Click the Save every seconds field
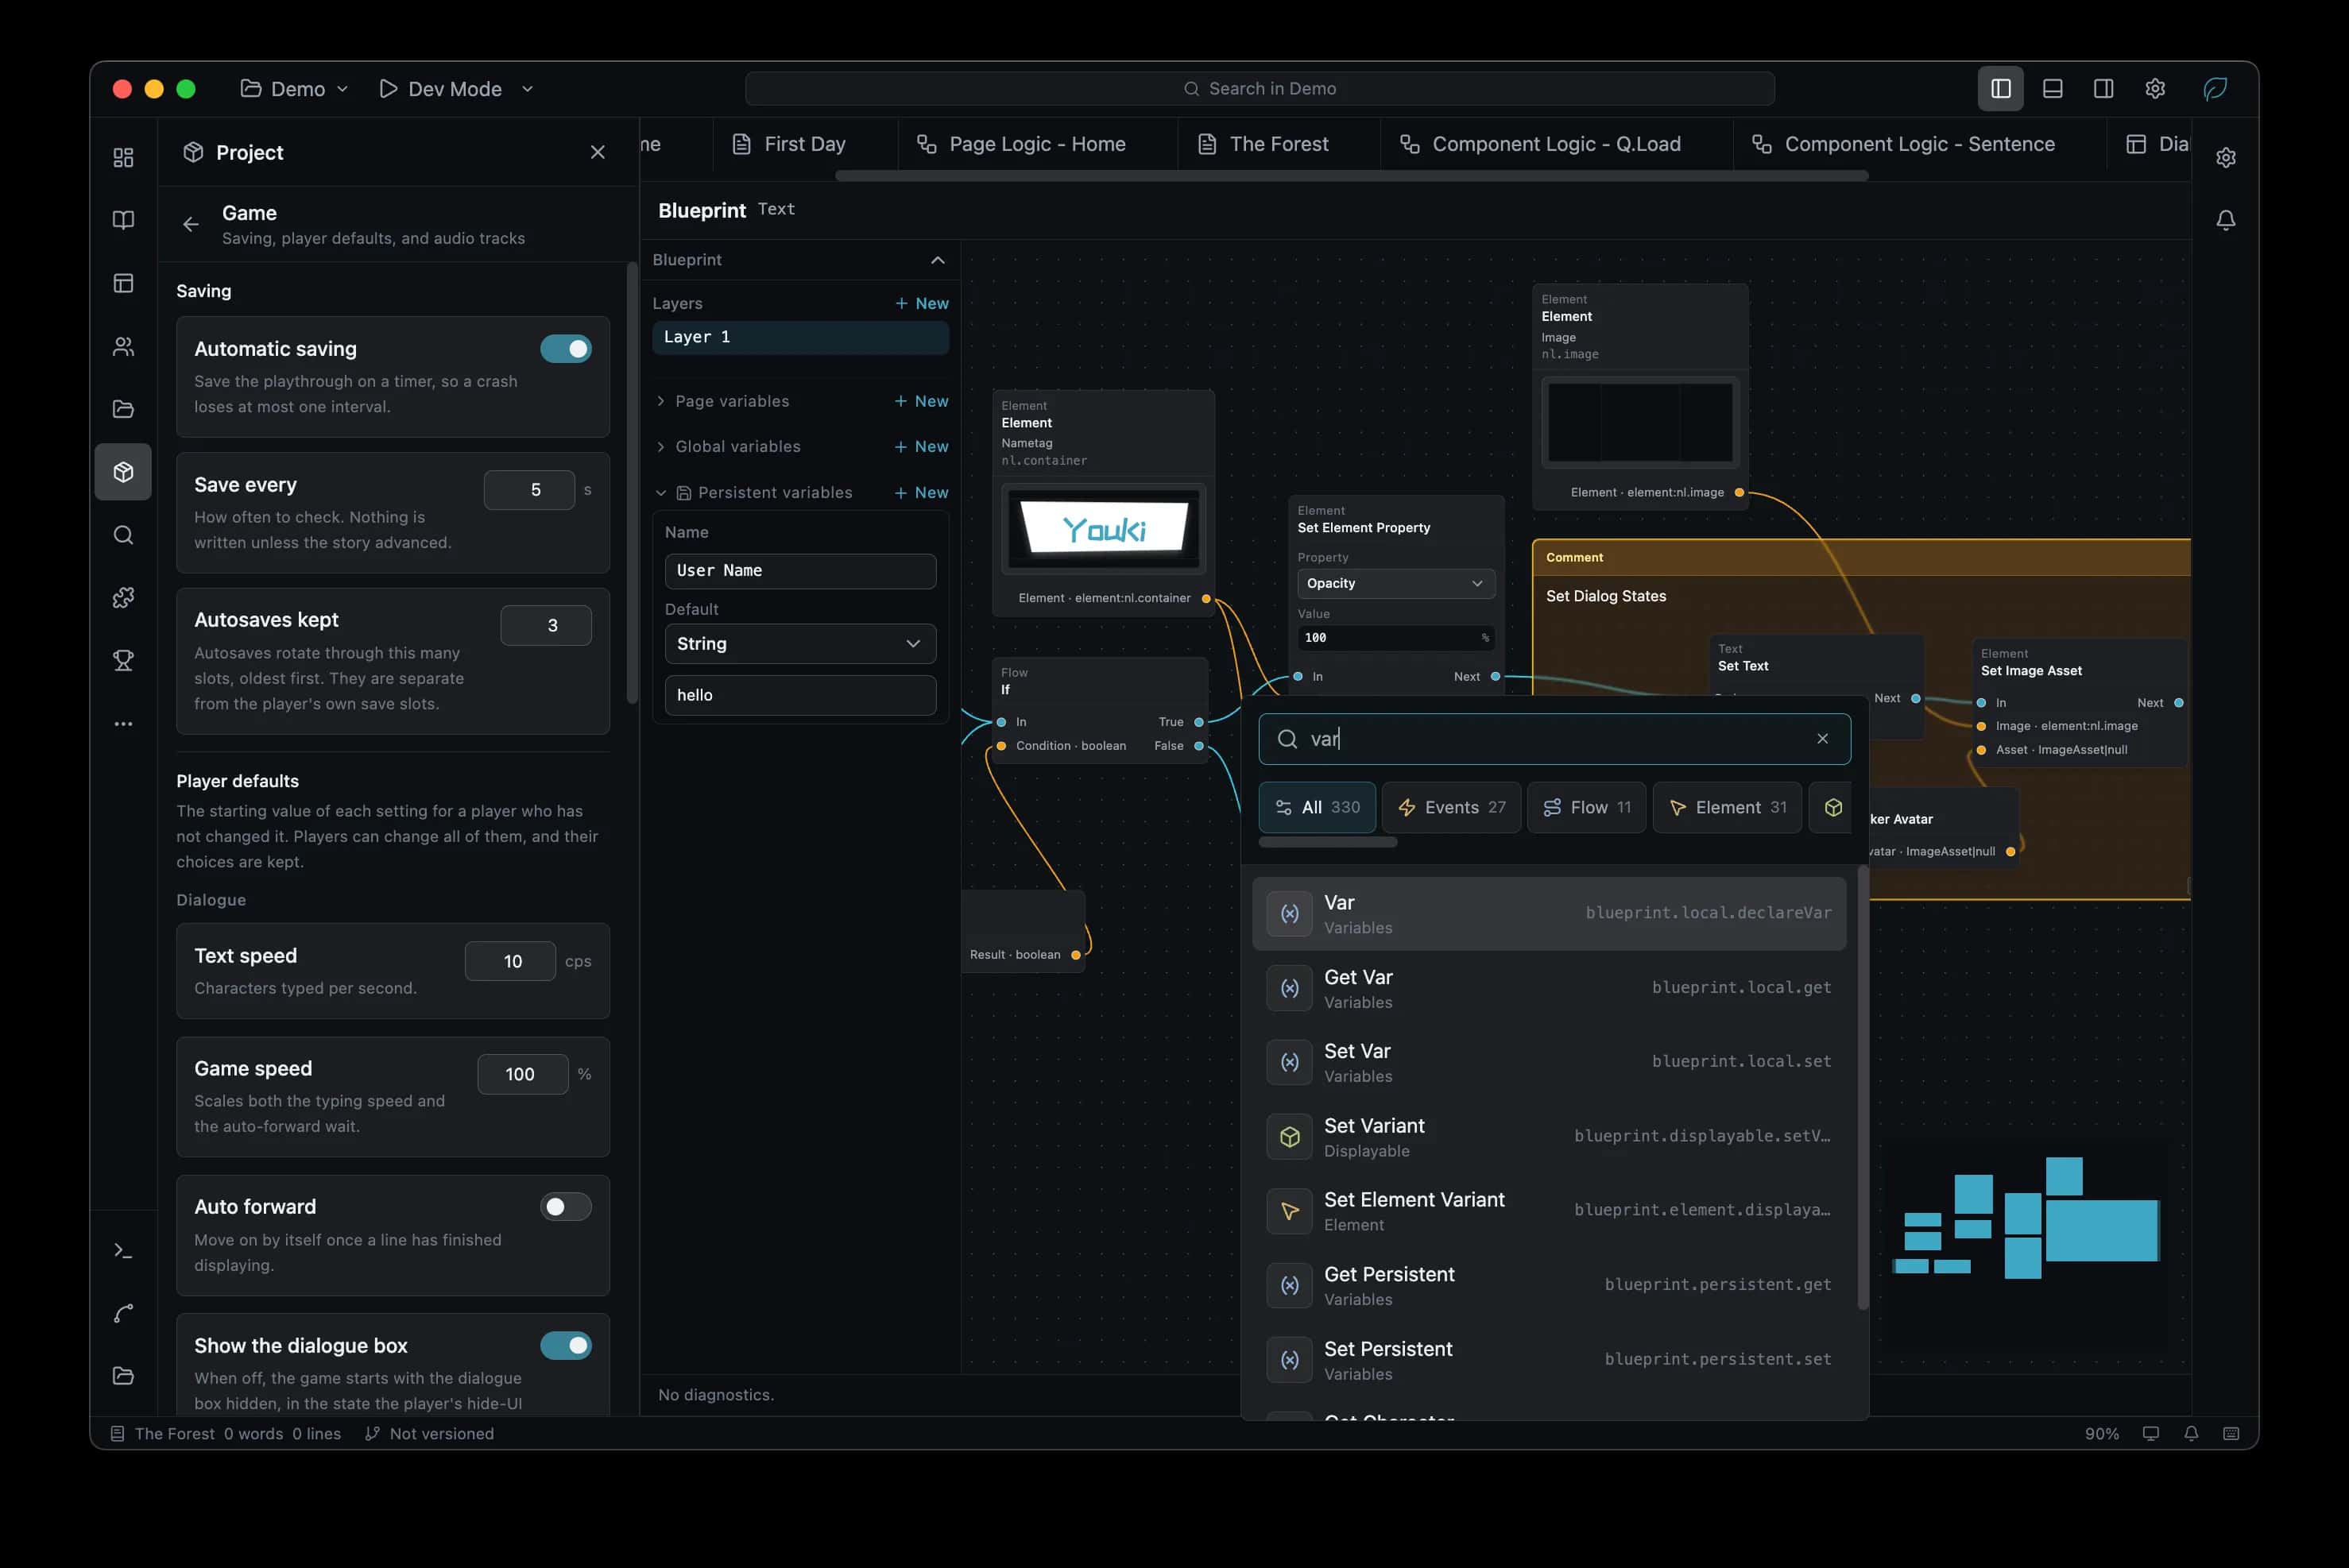 pyautogui.click(x=529, y=490)
